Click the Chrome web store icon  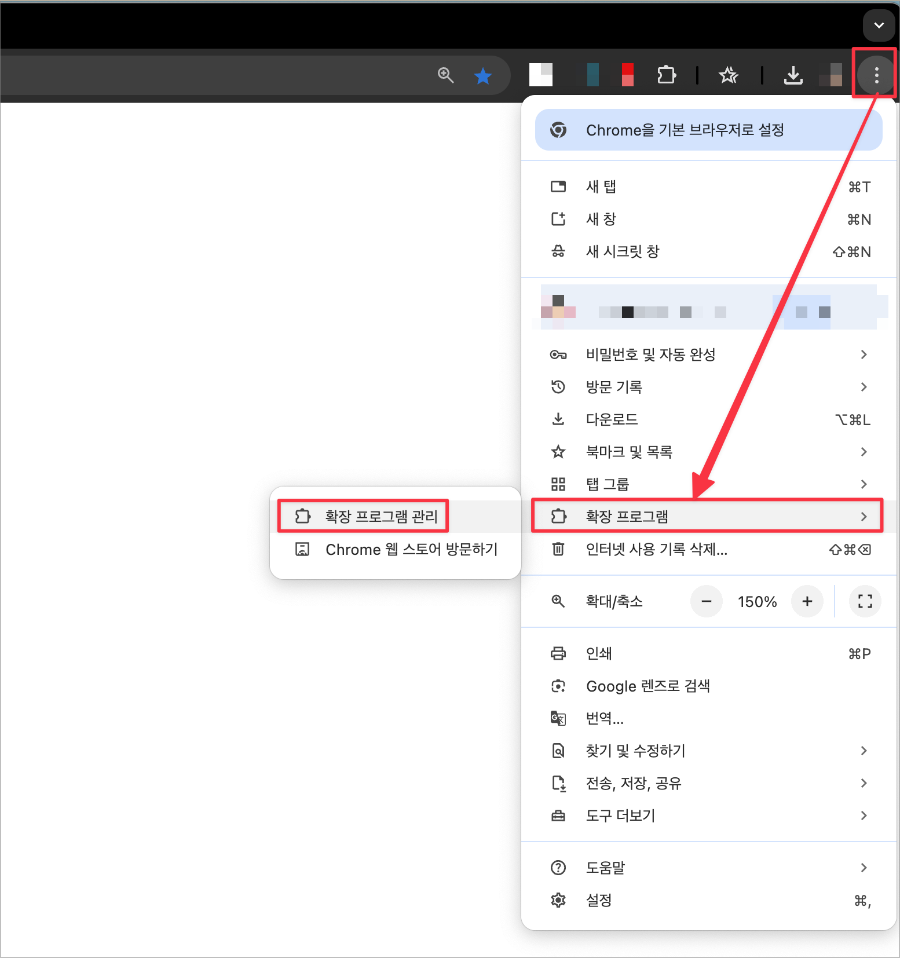[302, 549]
